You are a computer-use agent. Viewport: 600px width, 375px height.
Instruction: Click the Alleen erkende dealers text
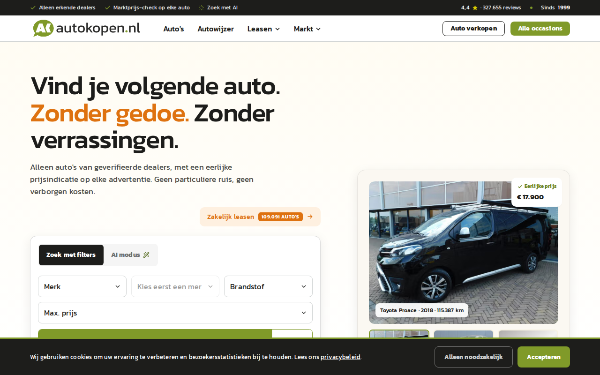pyautogui.click(x=67, y=7)
